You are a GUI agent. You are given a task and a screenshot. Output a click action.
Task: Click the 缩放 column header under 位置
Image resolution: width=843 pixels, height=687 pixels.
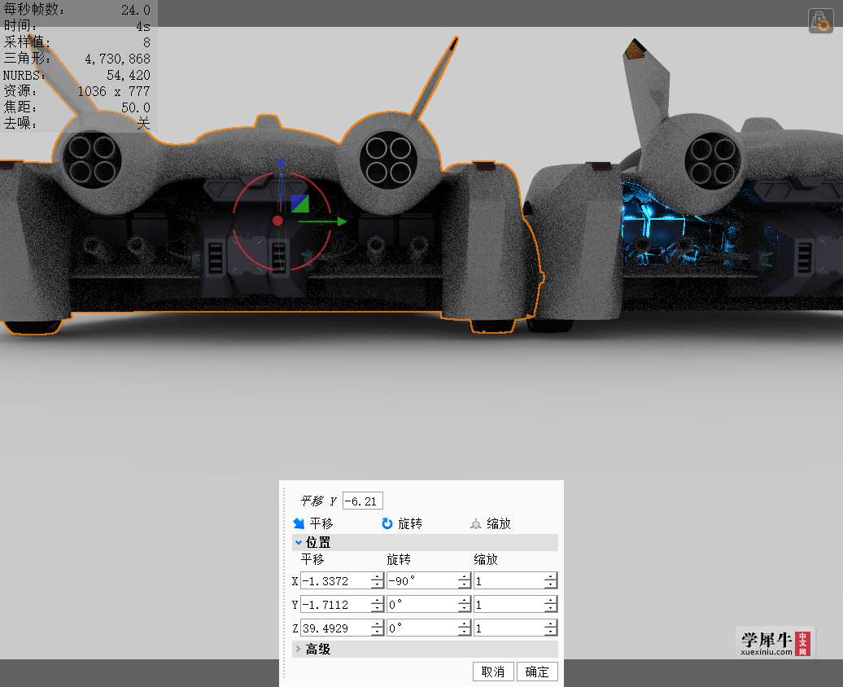pos(486,559)
